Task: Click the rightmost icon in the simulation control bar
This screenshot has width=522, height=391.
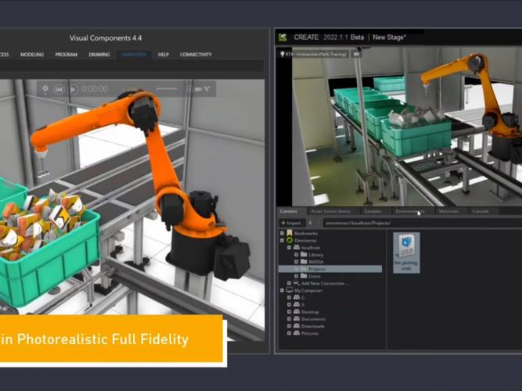Action: tap(207, 89)
